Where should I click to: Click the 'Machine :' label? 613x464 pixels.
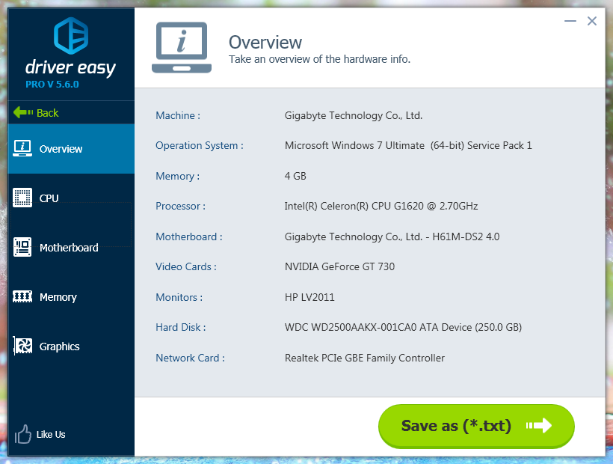pyautogui.click(x=178, y=115)
